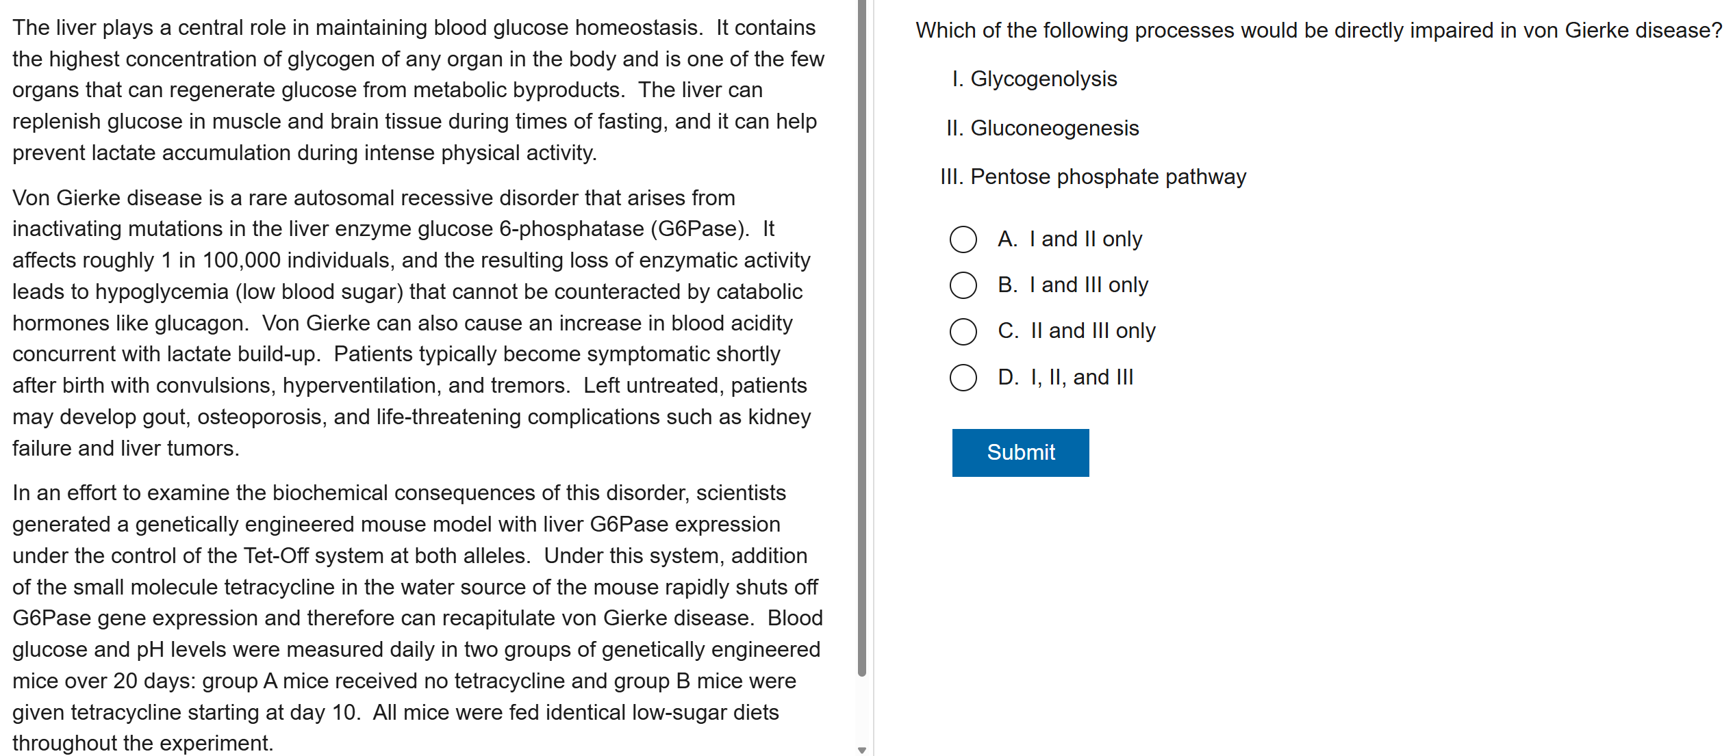Click the question stem about von Gierke disease
1733x756 pixels.
click(x=1318, y=31)
